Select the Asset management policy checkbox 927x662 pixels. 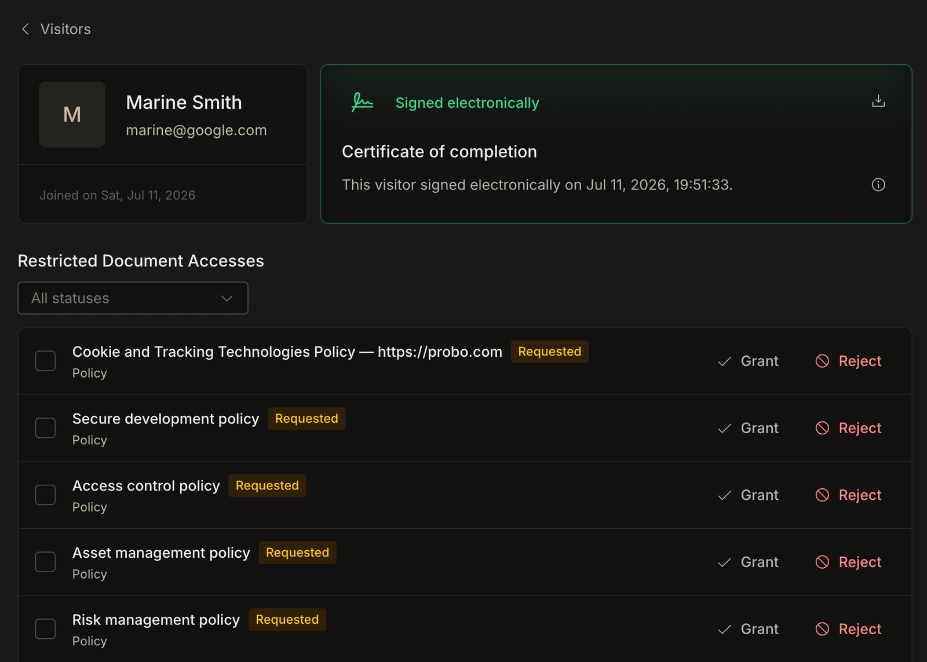(45, 562)
